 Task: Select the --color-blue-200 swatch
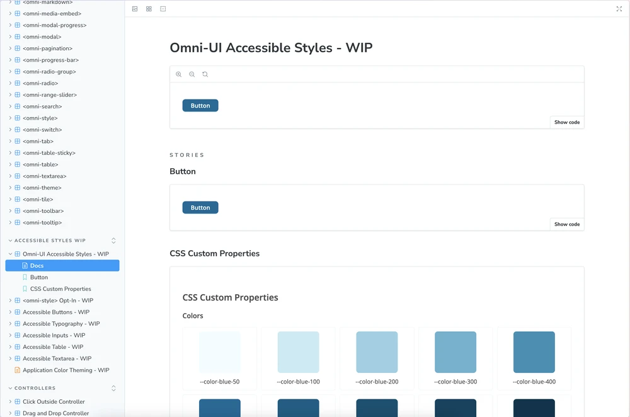click(377, 352)
